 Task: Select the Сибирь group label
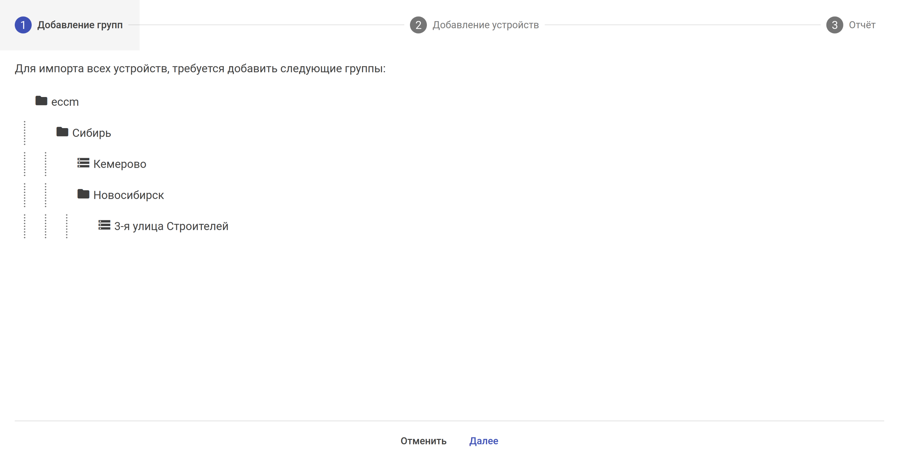(x=91, y=133)
